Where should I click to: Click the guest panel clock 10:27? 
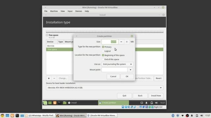coord(163,103)
